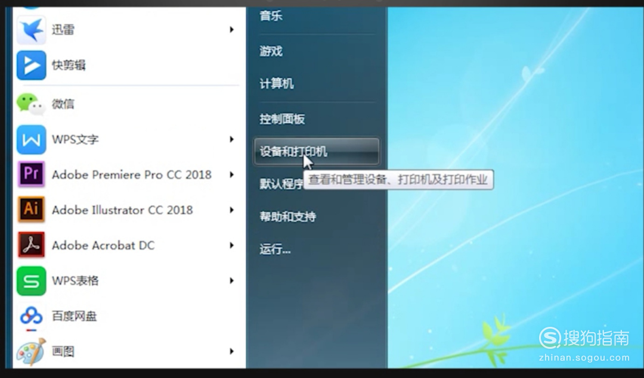Click 运行... in the Start menu
The width and height of the screenshot is (644, 378).
[275, 249]
